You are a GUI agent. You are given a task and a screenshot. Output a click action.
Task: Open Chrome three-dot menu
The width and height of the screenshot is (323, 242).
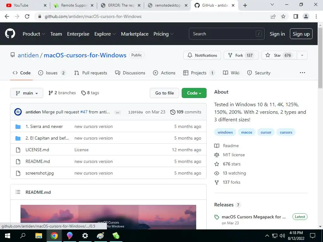click(316, 16)
